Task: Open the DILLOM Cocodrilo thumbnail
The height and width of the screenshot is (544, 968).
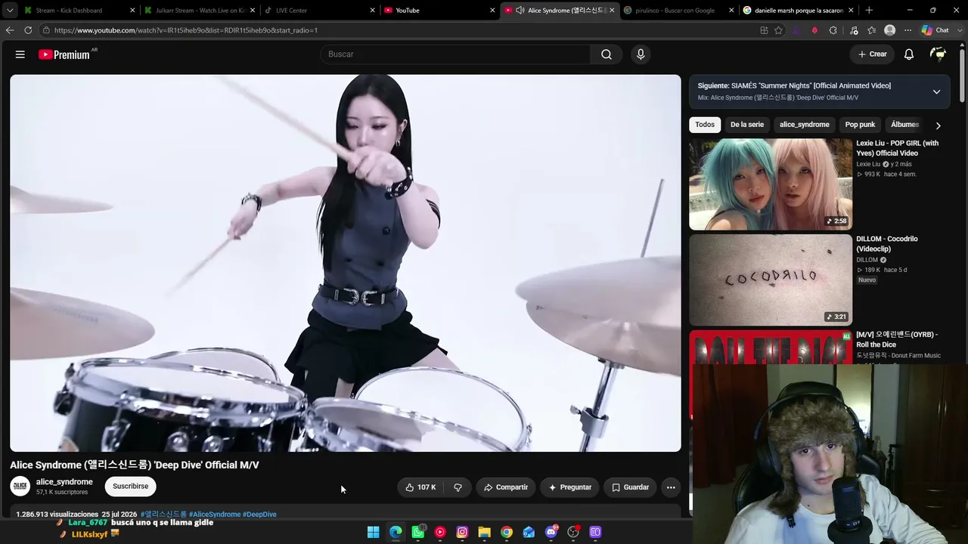Action: pos(771,280)
